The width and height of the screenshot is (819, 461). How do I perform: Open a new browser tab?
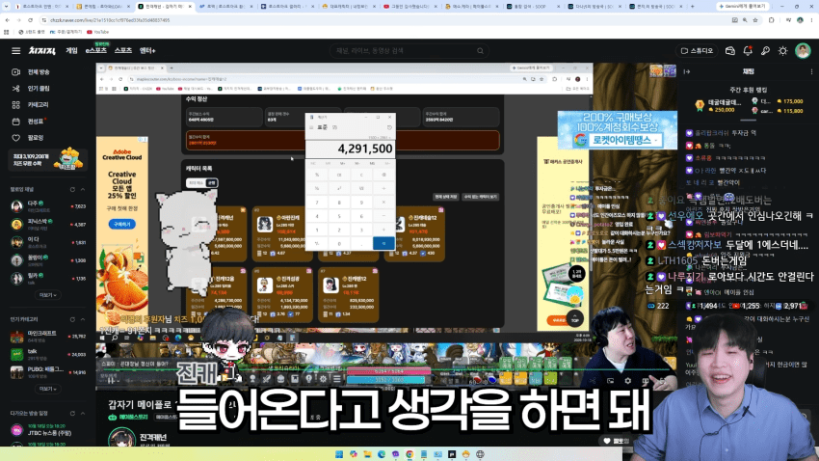693,7
